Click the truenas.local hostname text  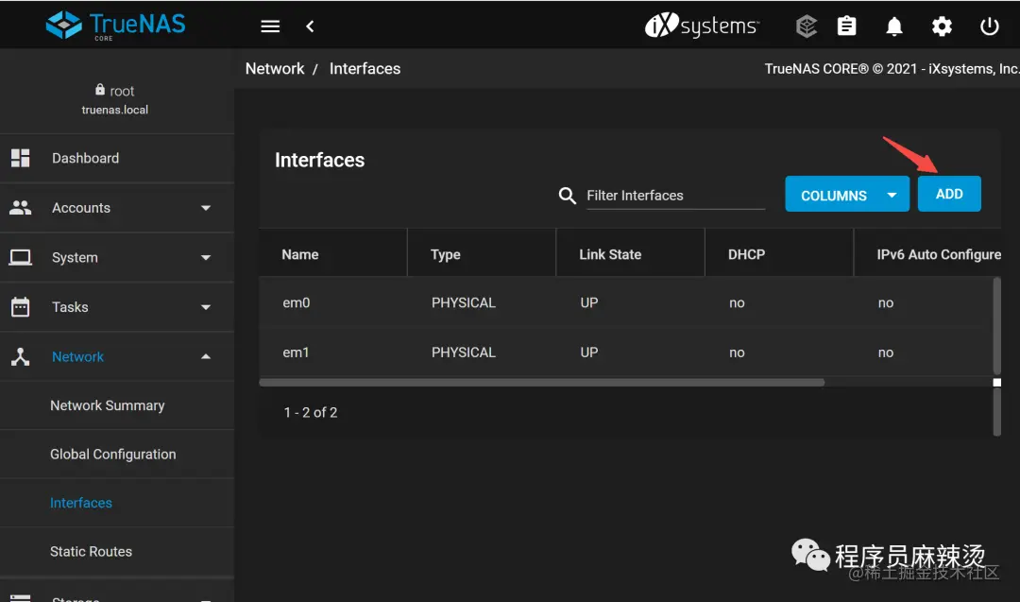click(115, 110)
